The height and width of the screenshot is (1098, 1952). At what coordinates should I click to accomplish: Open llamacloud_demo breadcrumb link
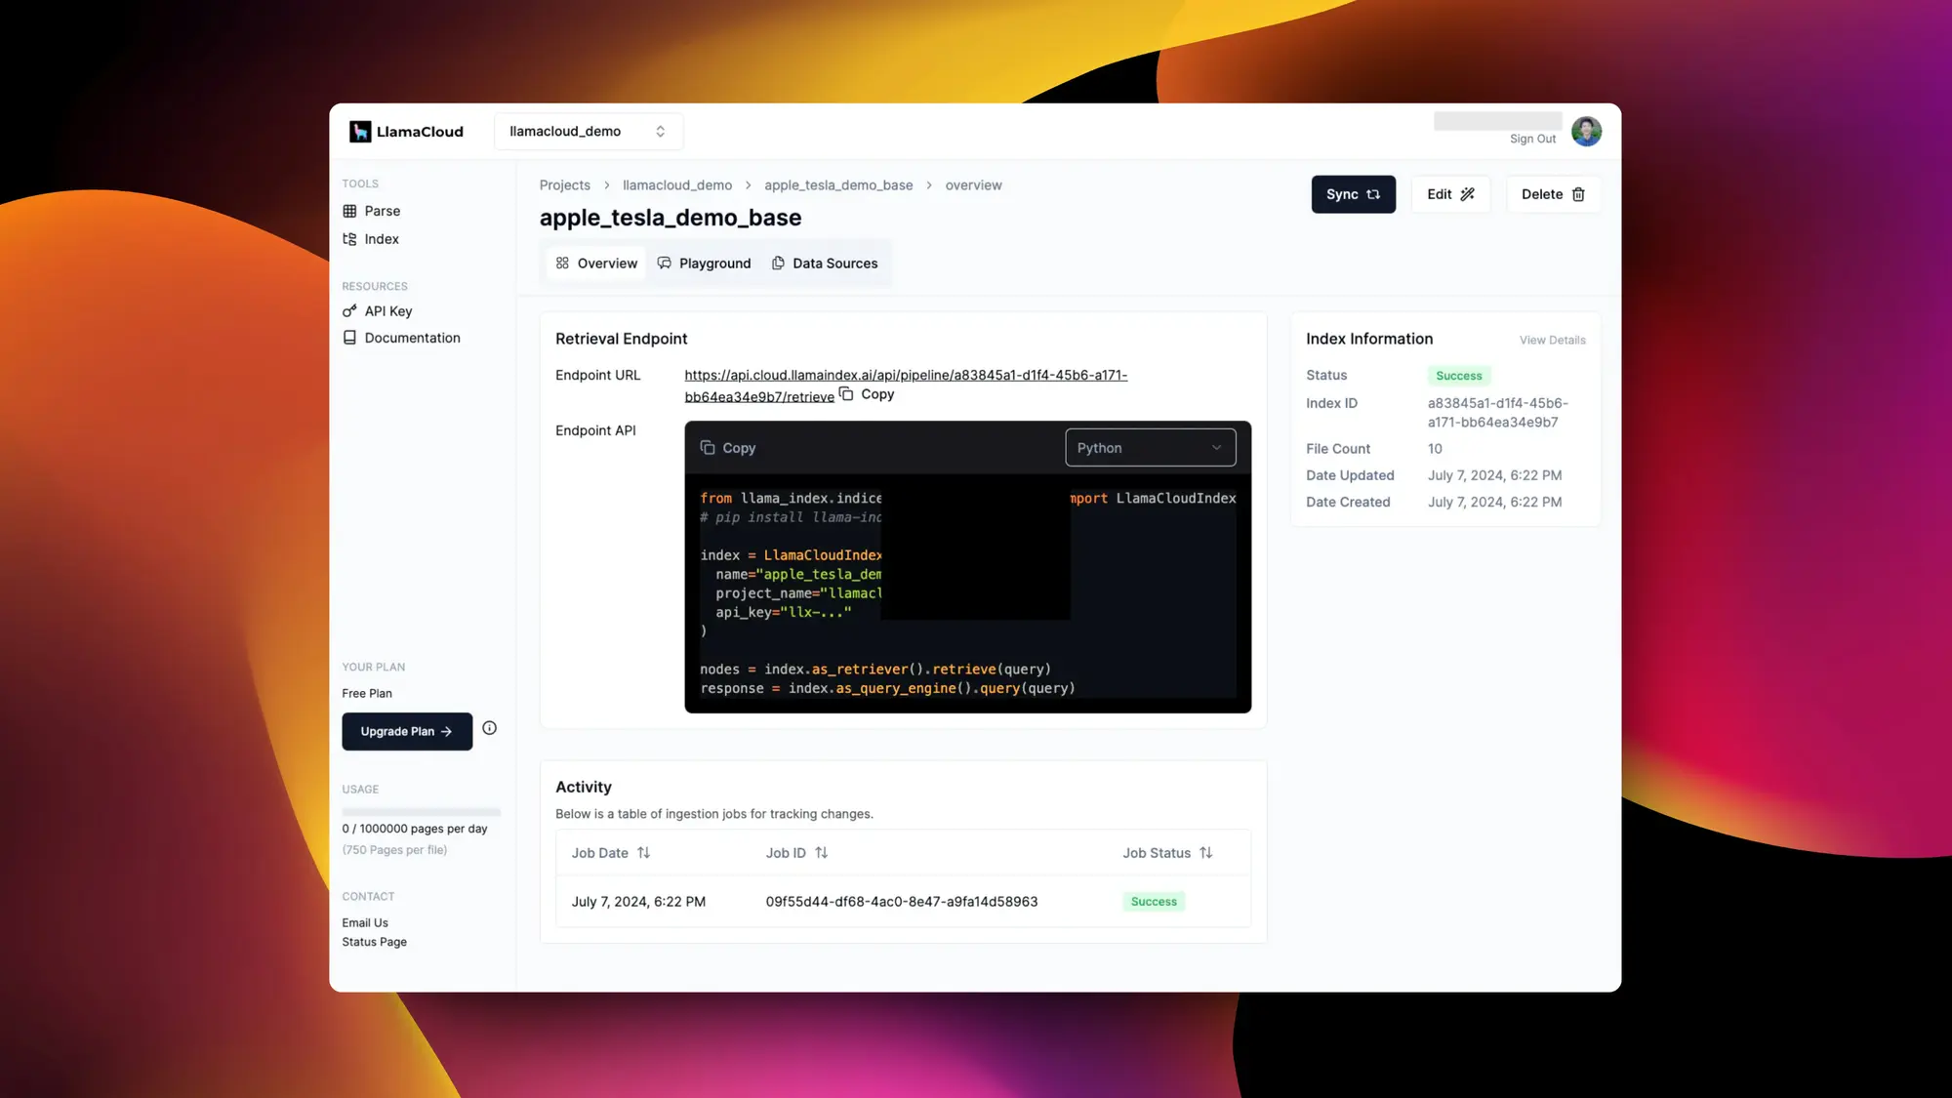tap(677, 185)
